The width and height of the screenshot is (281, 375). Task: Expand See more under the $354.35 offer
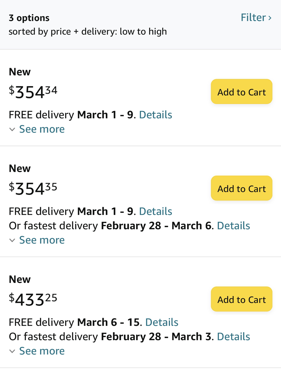tap(42, 240)
